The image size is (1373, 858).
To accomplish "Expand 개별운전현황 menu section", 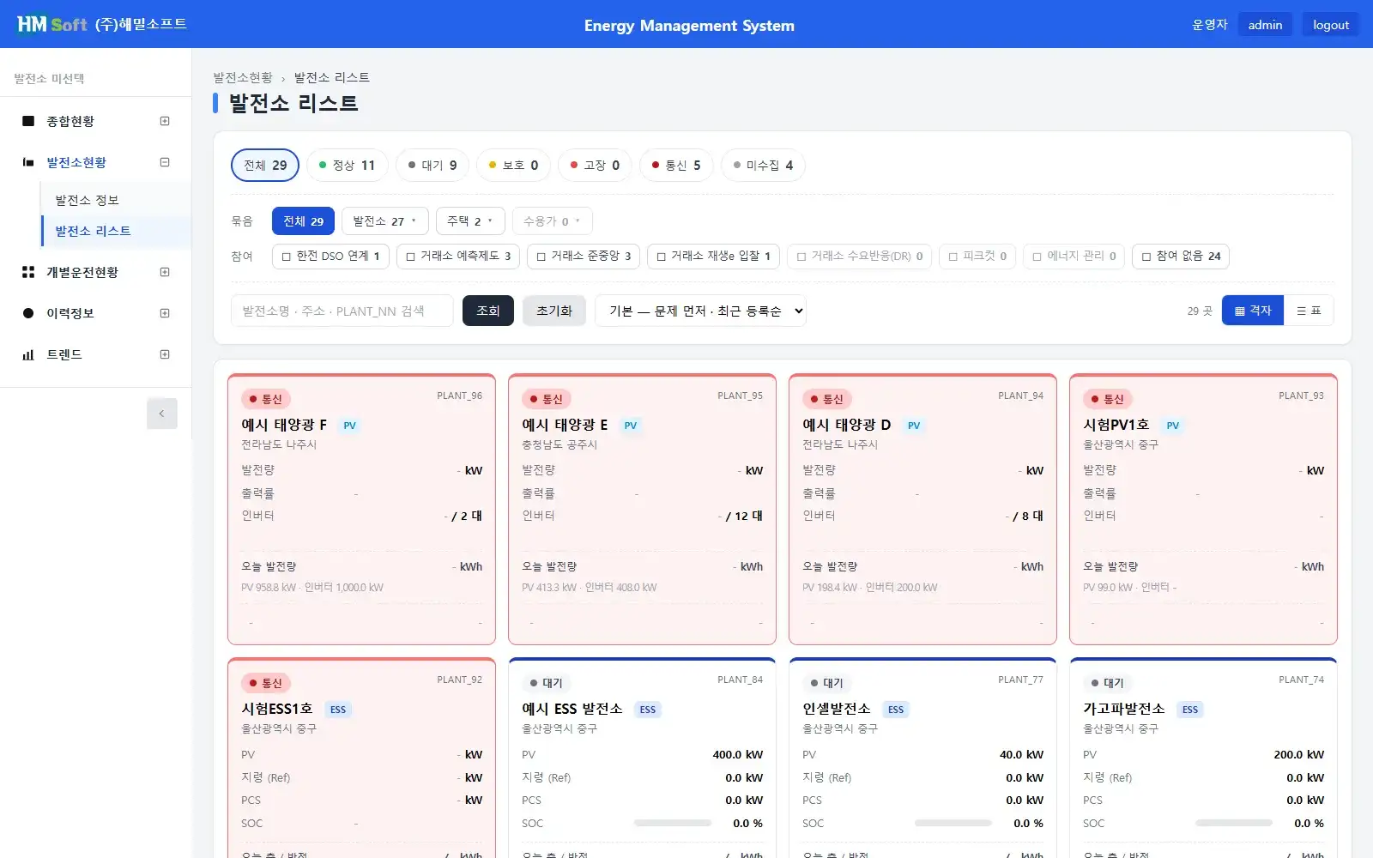I will pos(165,272).
